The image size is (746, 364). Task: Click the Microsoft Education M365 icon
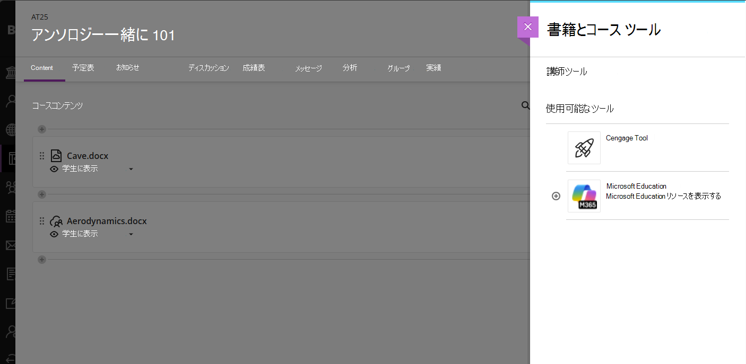pyautogui.click(x=584, y=196)
